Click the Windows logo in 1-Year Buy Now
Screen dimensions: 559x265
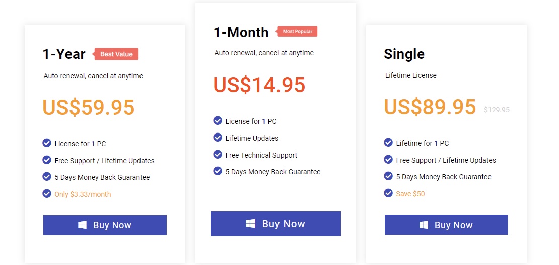(83, 225)
